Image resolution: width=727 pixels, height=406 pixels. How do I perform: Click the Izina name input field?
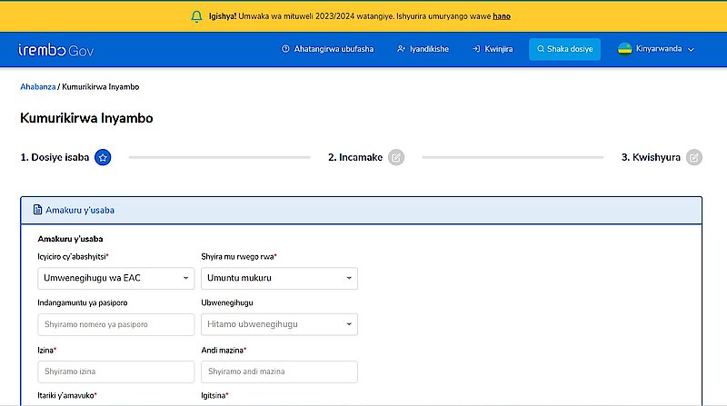(x=115, y=371)
